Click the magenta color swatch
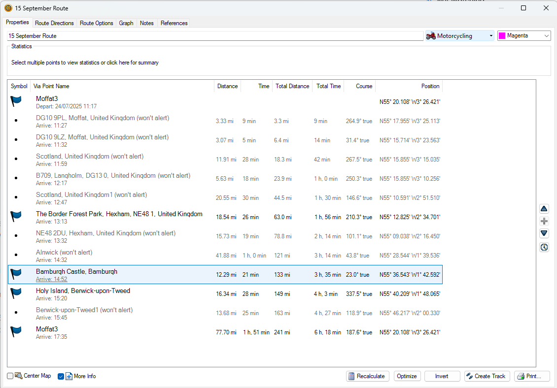 502,35
